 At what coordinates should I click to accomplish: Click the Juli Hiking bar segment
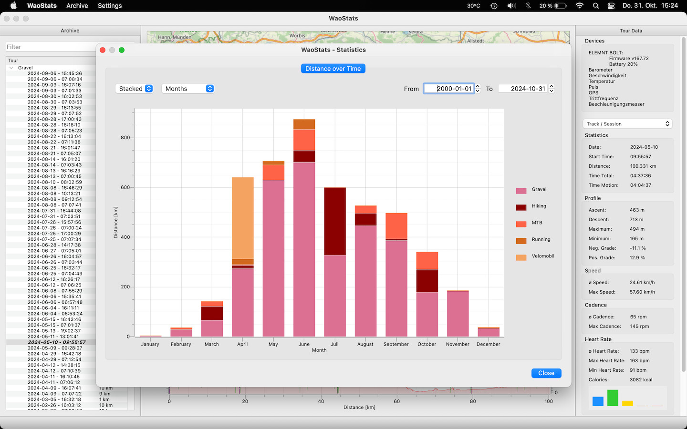click(x=334, y=221)
